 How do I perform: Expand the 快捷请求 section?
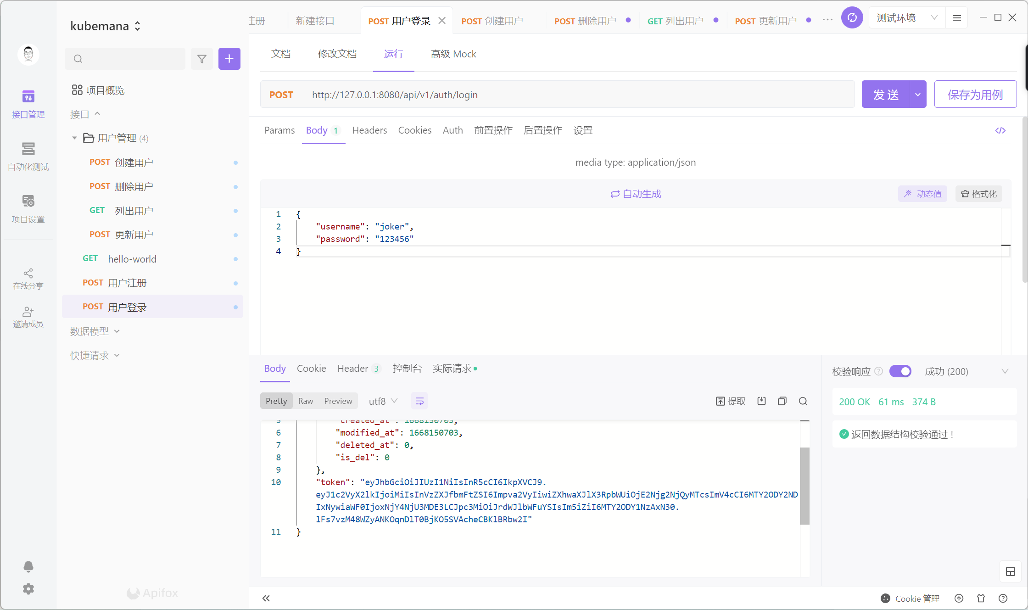[95, 355]
